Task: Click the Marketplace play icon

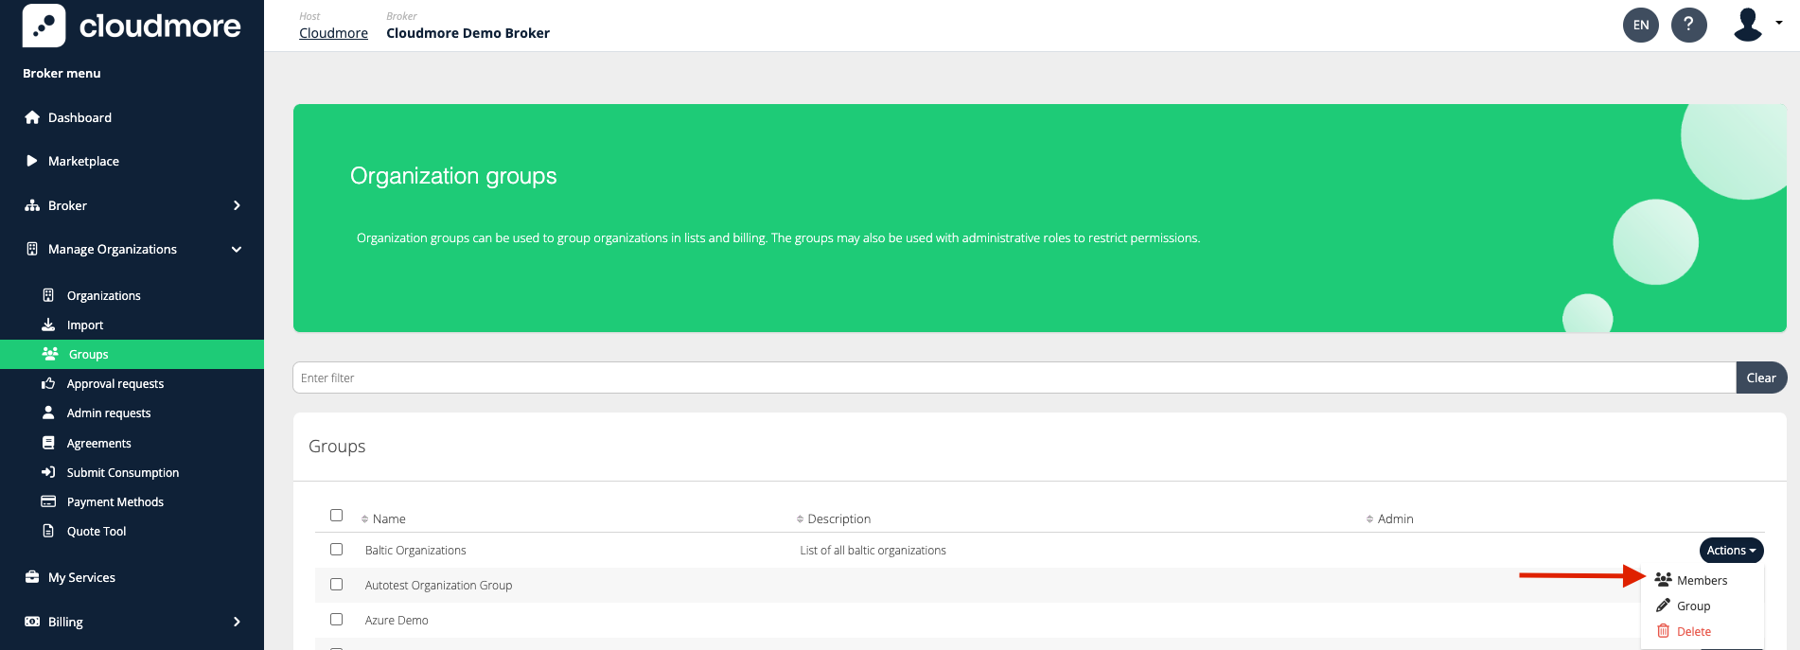Action: point(32,161)
